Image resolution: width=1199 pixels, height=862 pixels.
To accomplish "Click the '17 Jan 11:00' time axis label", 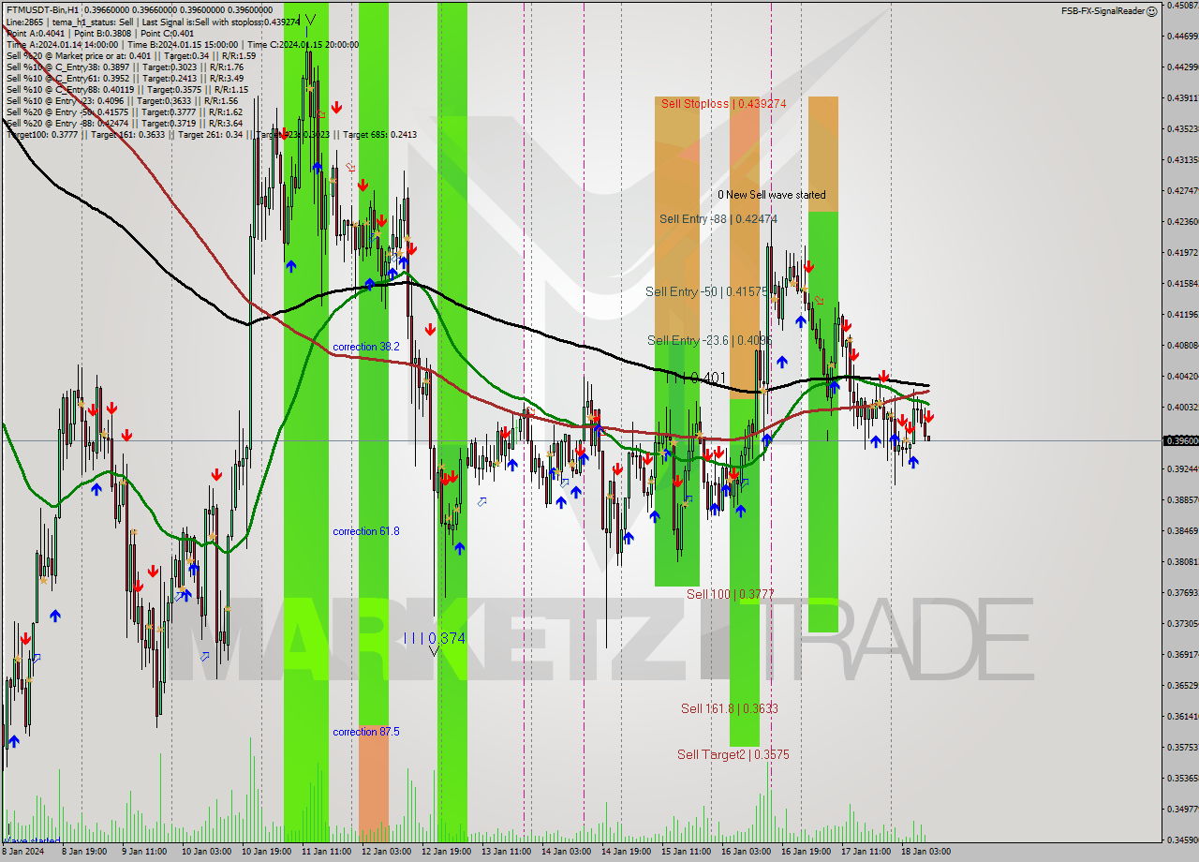I will click(x=866, y=853).
